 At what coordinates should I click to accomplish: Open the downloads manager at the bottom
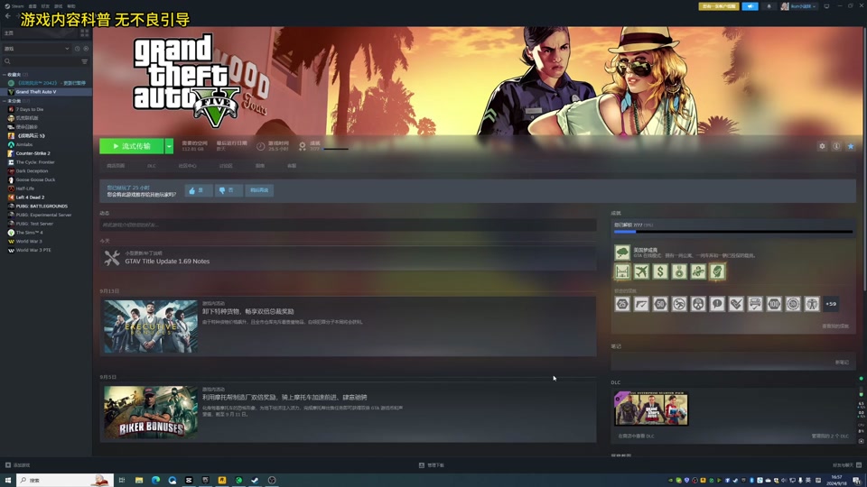pos(432,465)
